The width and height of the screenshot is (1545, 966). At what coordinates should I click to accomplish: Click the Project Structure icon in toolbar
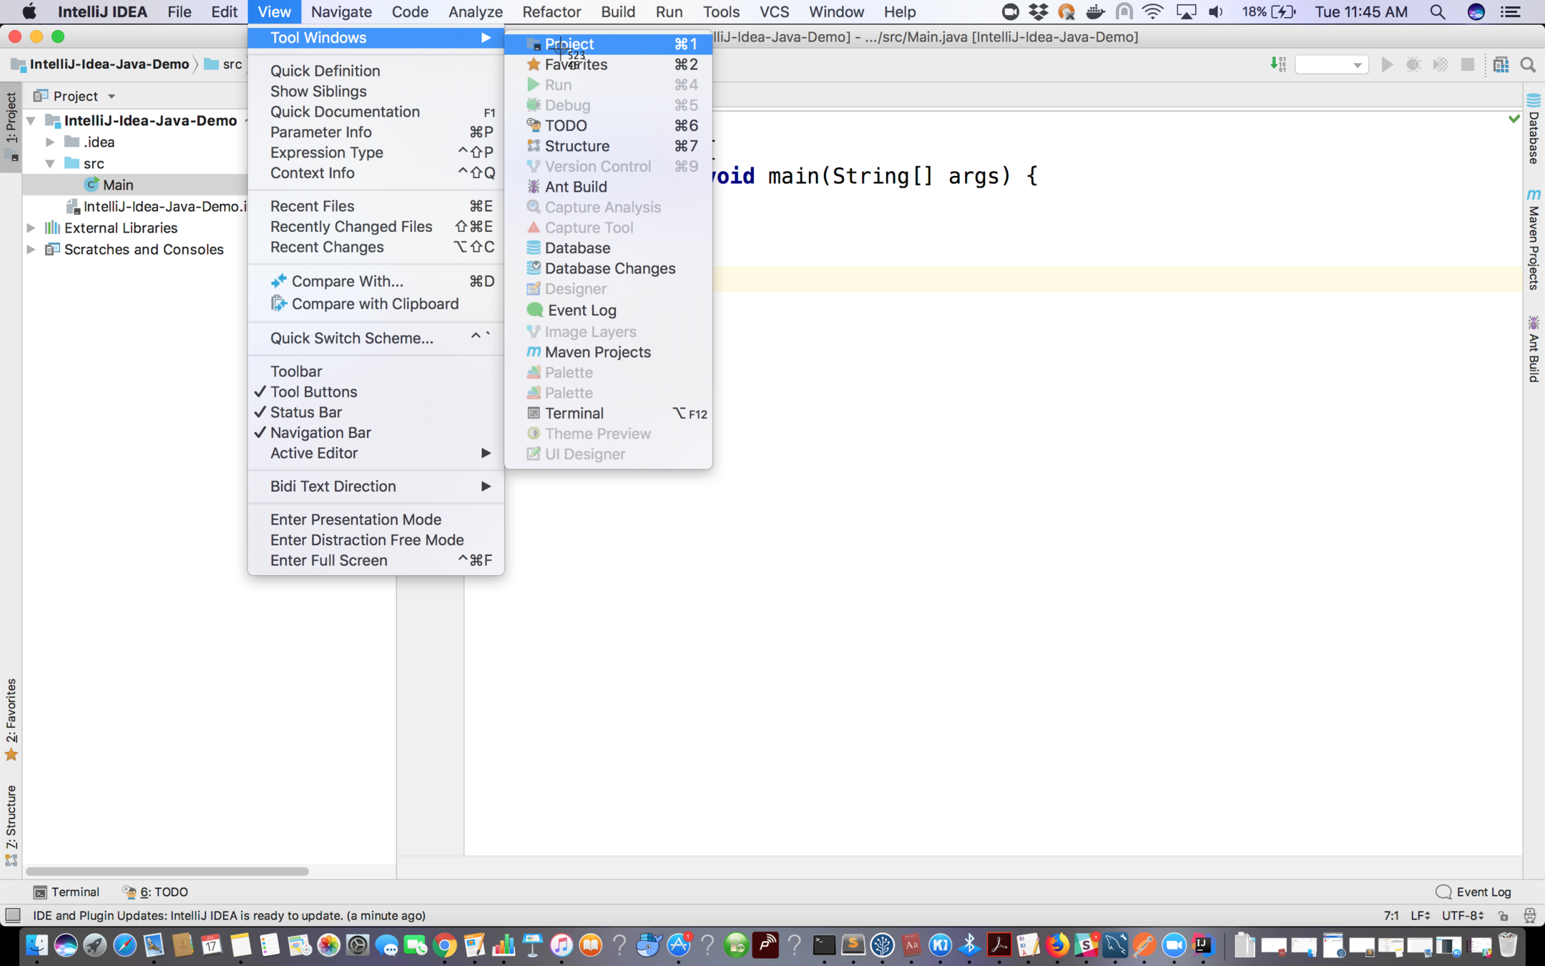click(1501, 64)
